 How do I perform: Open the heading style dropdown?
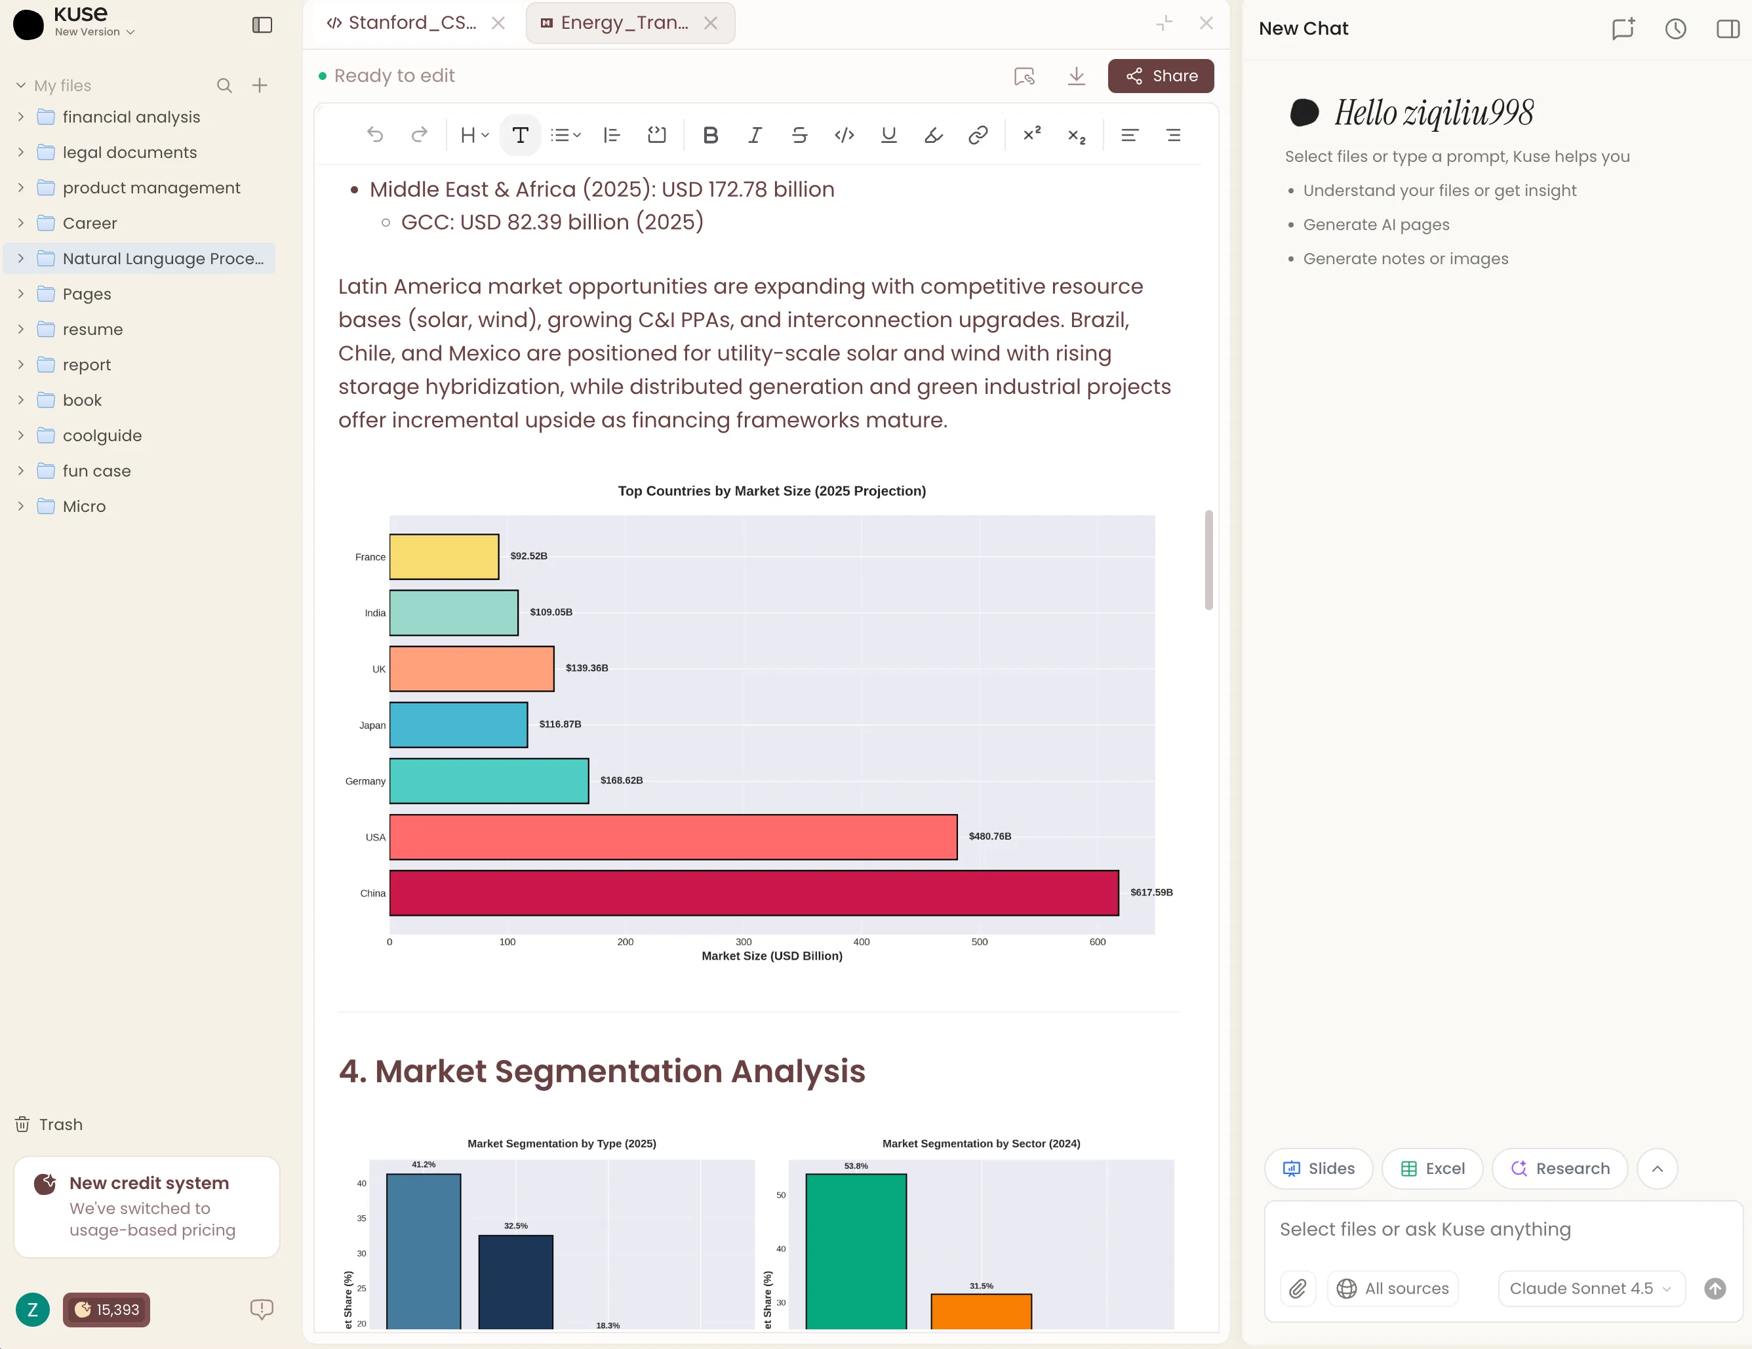474,135
